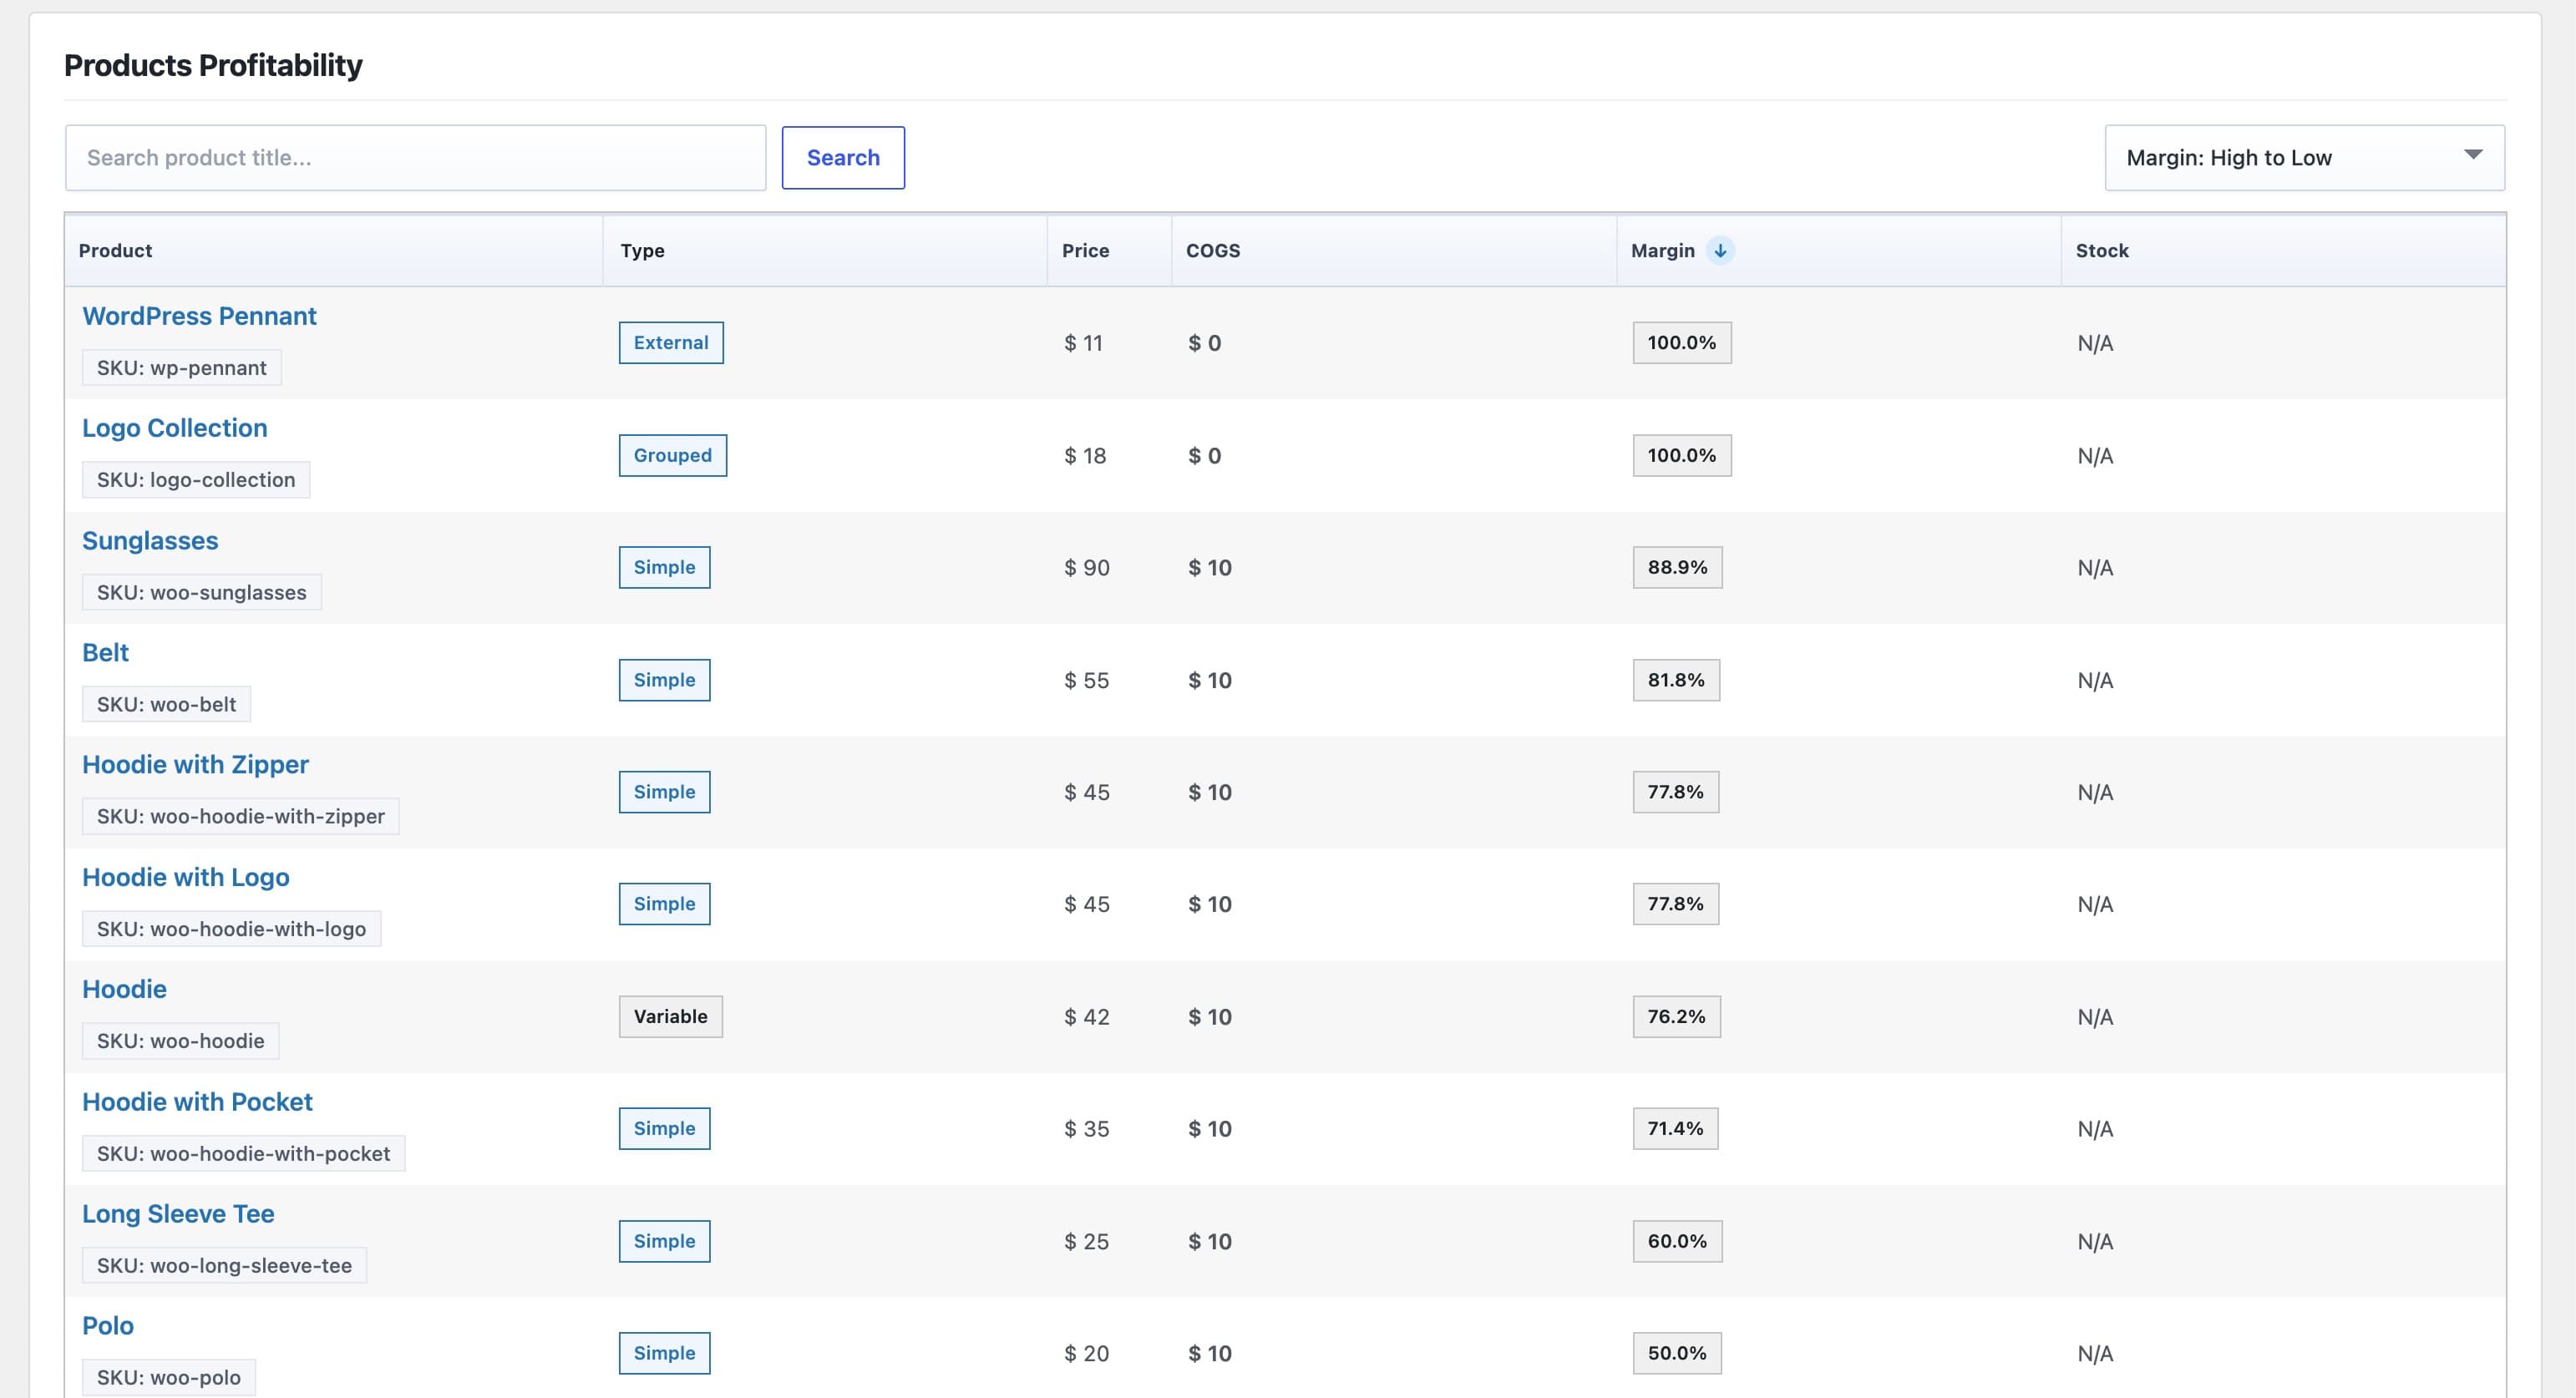The image size is (2576, 1398).
Task: Open the Hoodie with Pocket link
Action: point(197,1102)
